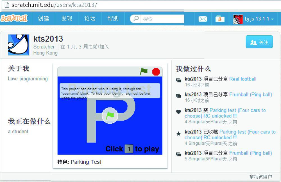Open the favorited Parking test project link
The width and height of the screenshot is (281, 182).
230,135
